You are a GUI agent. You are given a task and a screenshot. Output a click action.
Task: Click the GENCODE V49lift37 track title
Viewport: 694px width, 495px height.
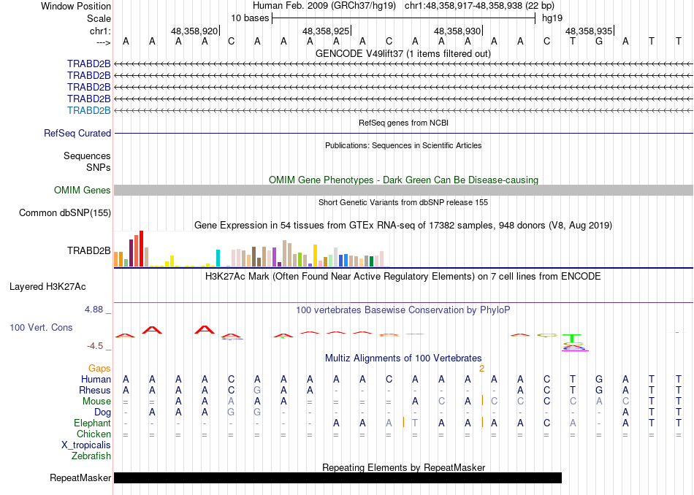(x=403, y=53)
